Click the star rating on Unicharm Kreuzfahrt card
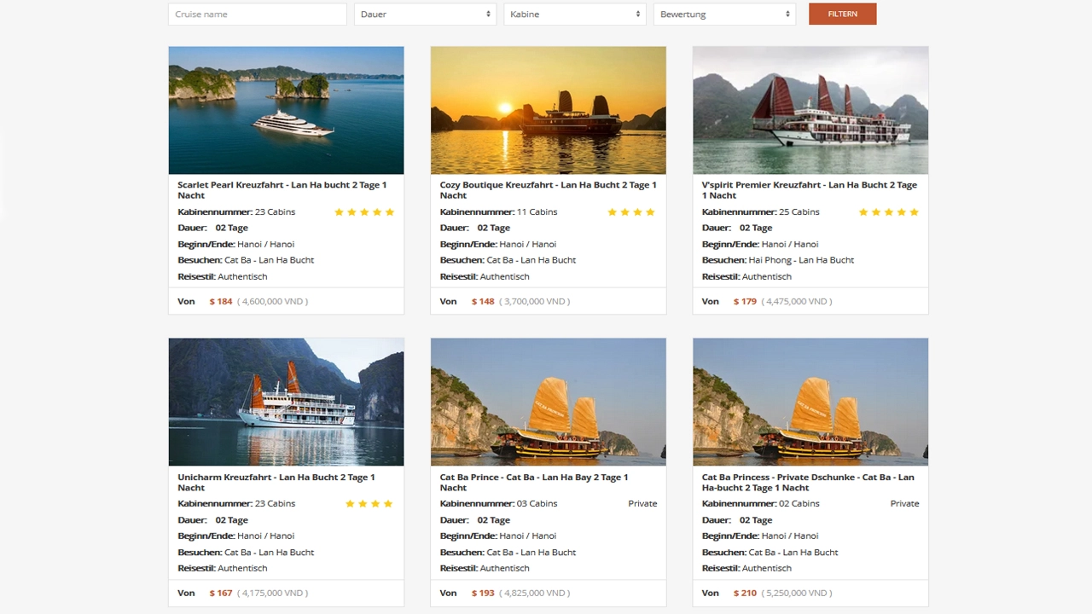 click(x=369, y=503)
